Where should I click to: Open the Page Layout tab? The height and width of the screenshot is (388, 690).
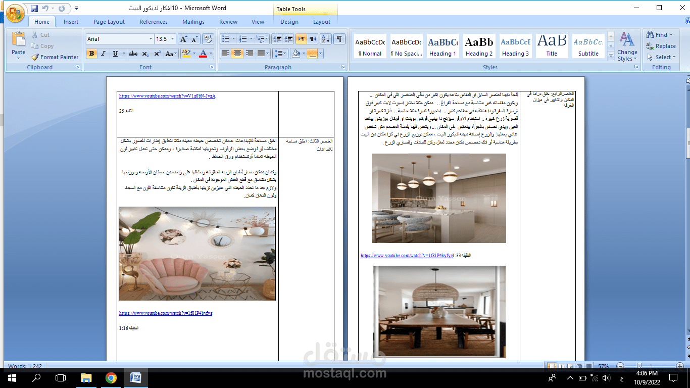pos(109,22)
